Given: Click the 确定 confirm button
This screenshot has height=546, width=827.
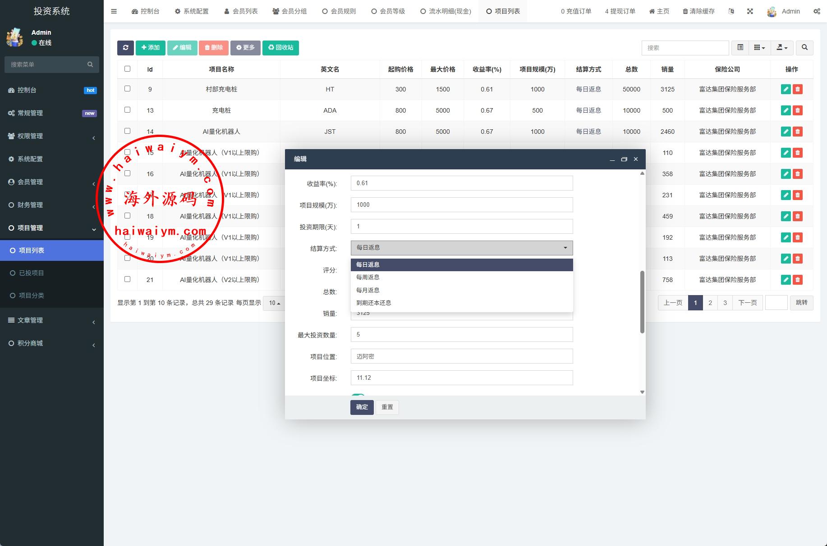Looking at the screenshot, I should (x=362, y=407).
